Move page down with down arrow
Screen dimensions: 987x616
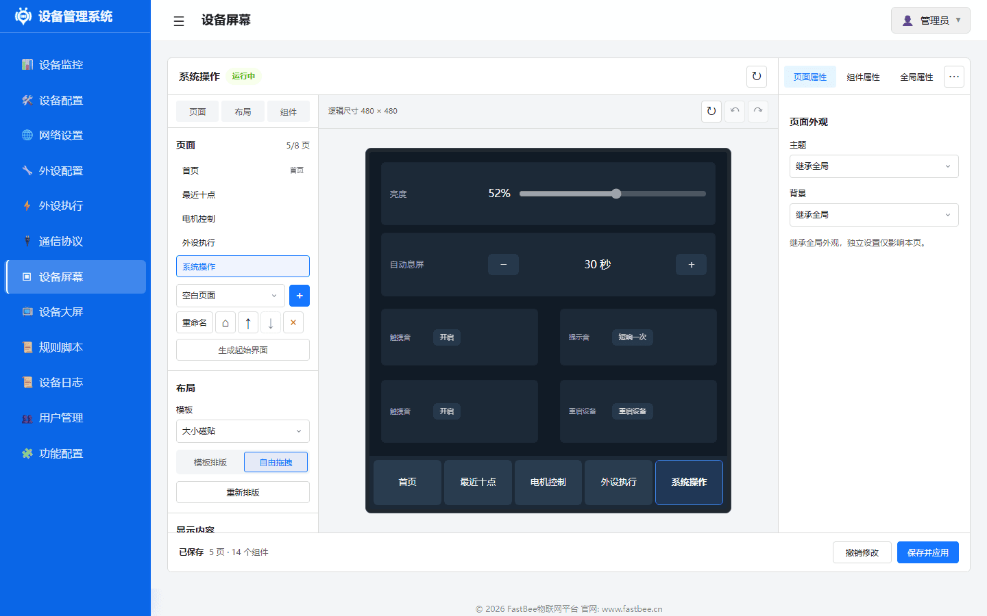pos(271,322)
